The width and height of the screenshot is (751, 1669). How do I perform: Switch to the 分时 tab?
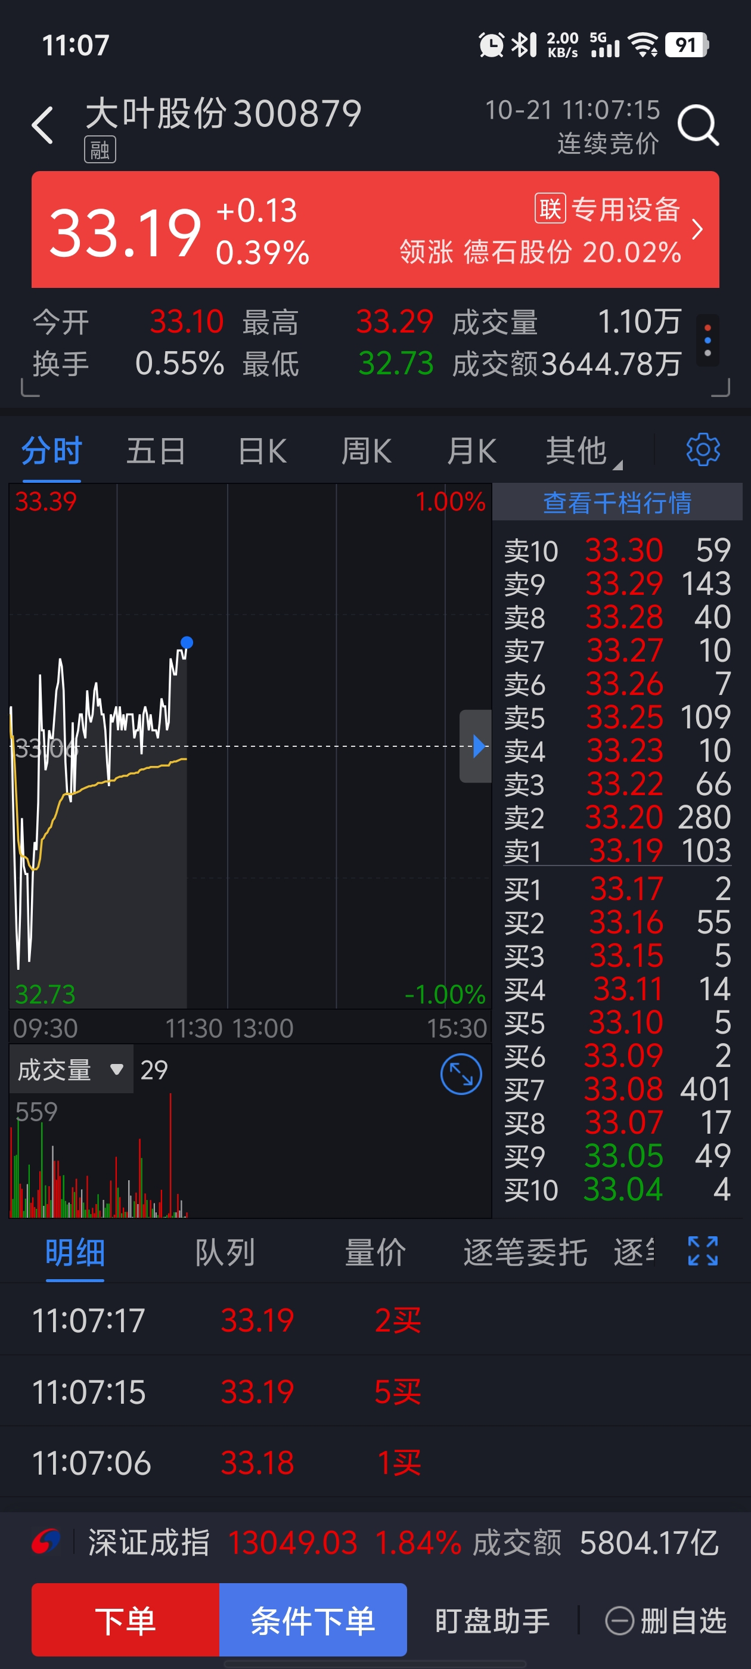51,452
